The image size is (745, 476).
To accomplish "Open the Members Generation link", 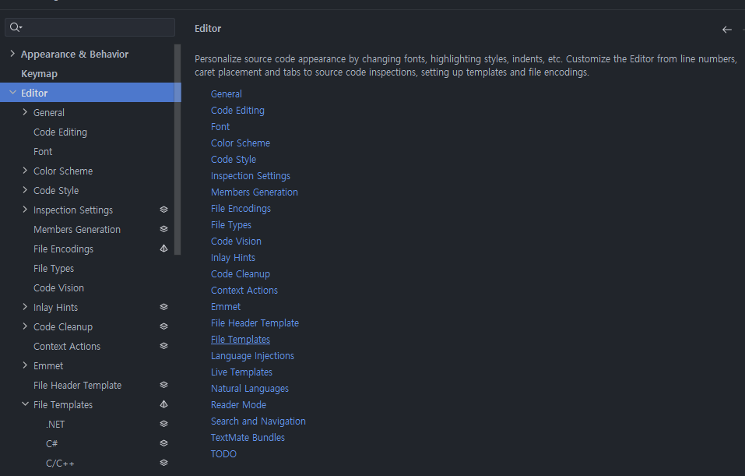I will [x=255, y=192].
